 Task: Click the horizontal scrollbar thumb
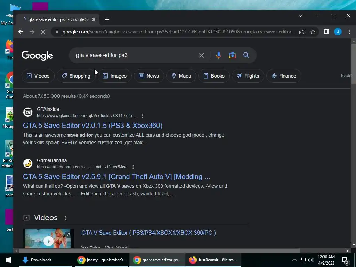[x=159, y=251]
